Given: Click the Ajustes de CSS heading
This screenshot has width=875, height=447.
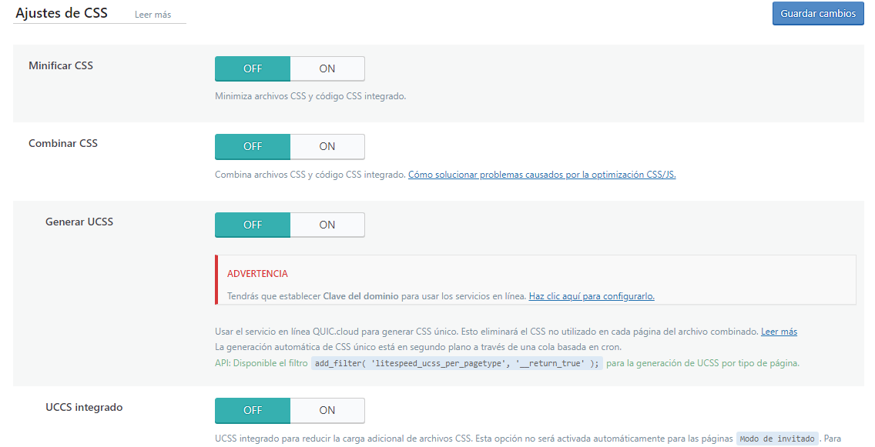Looking at the screenshot, I should click(x=60, y=13).
